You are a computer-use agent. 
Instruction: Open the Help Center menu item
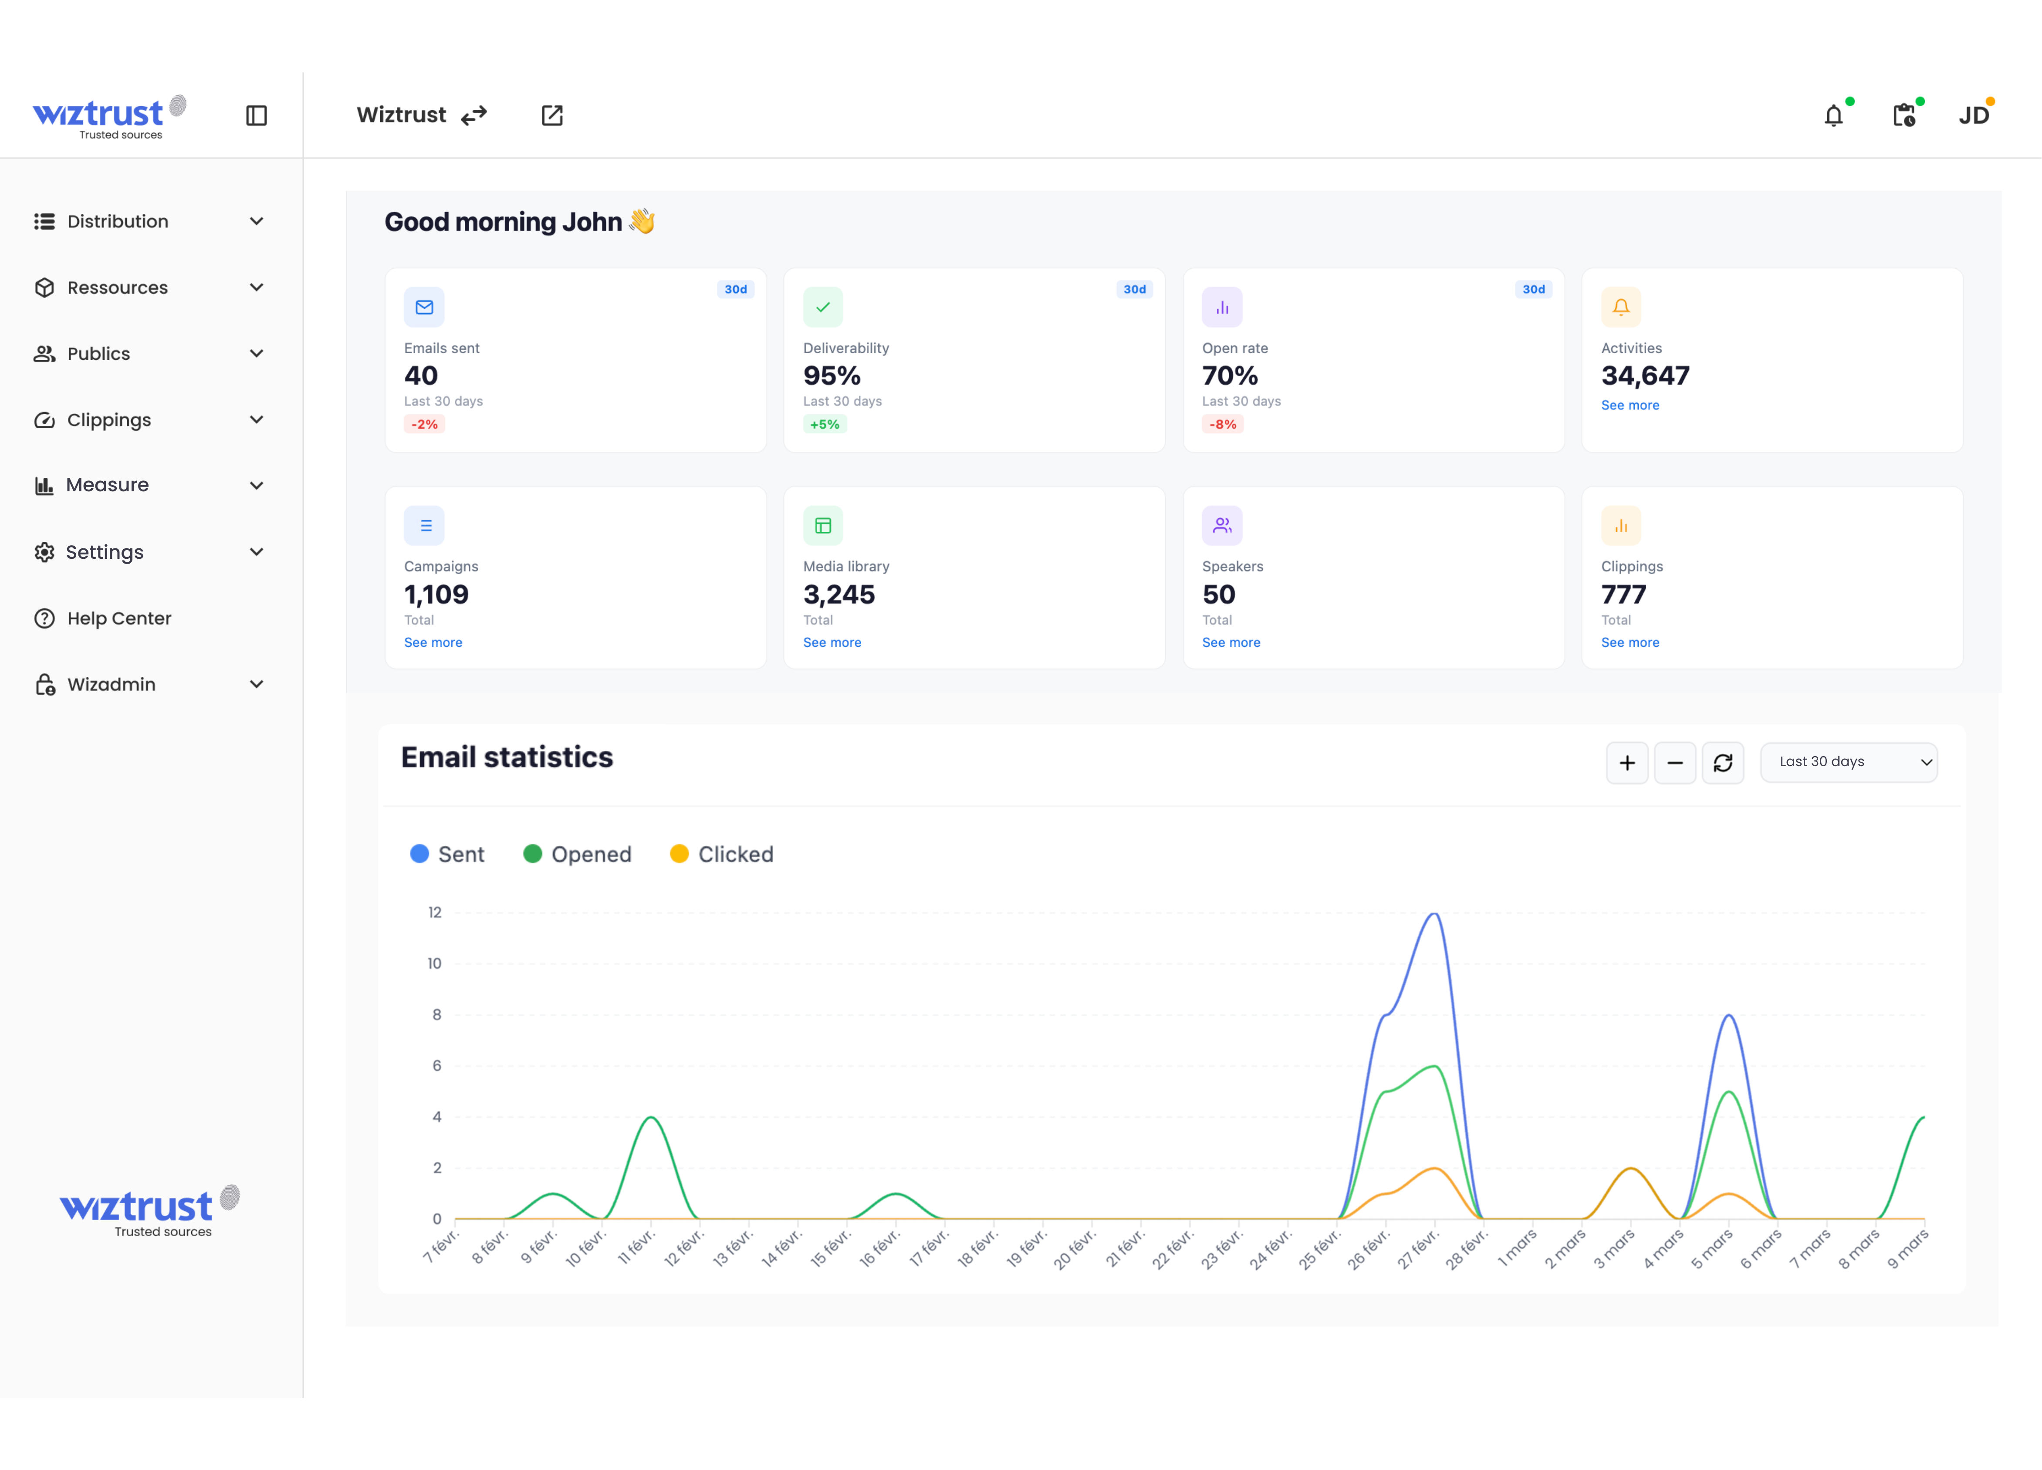click(119, 618)
